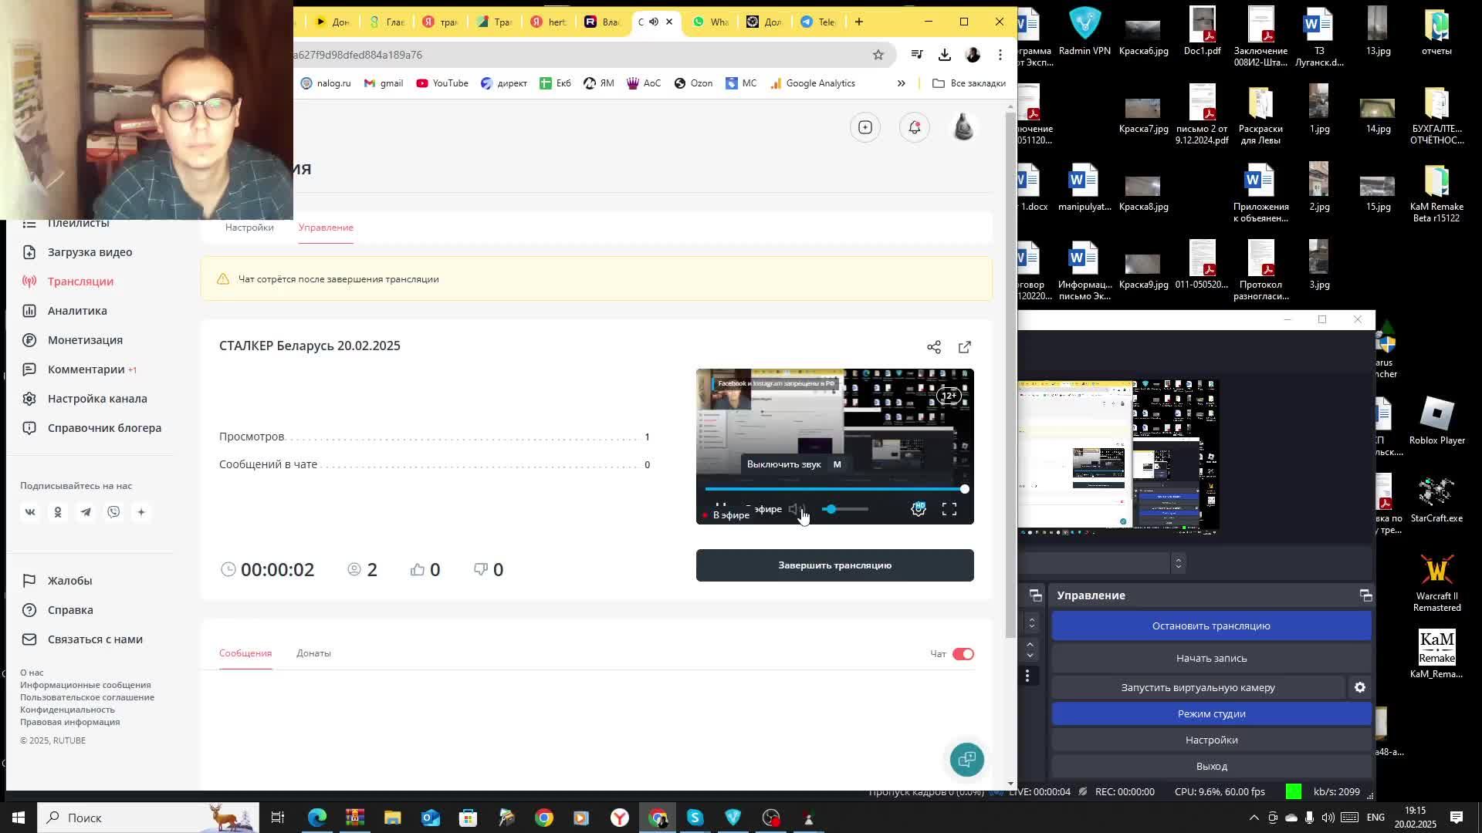Open Chrome downloads icon
Viewport: 1482px width, 833px height.
click(945, 55)
